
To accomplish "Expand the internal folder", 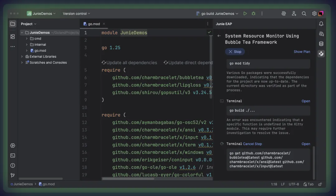I will [x=26, y=45].
